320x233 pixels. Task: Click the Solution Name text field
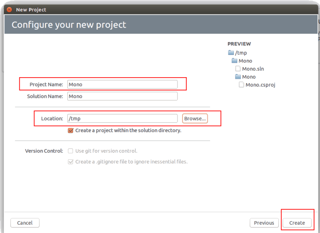[x=122, y=96]
